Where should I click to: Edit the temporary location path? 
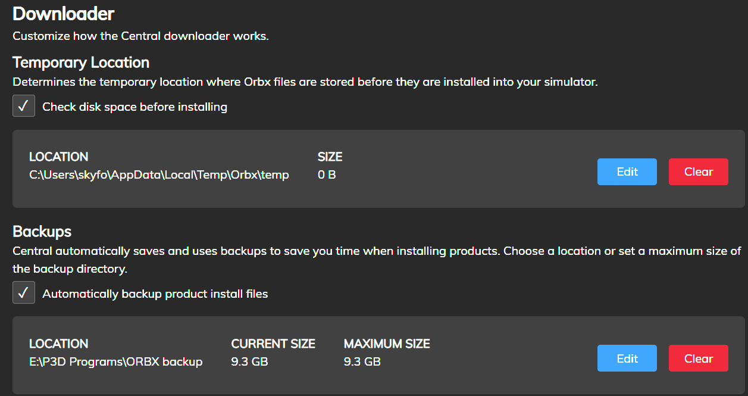(x=627, y=172)
